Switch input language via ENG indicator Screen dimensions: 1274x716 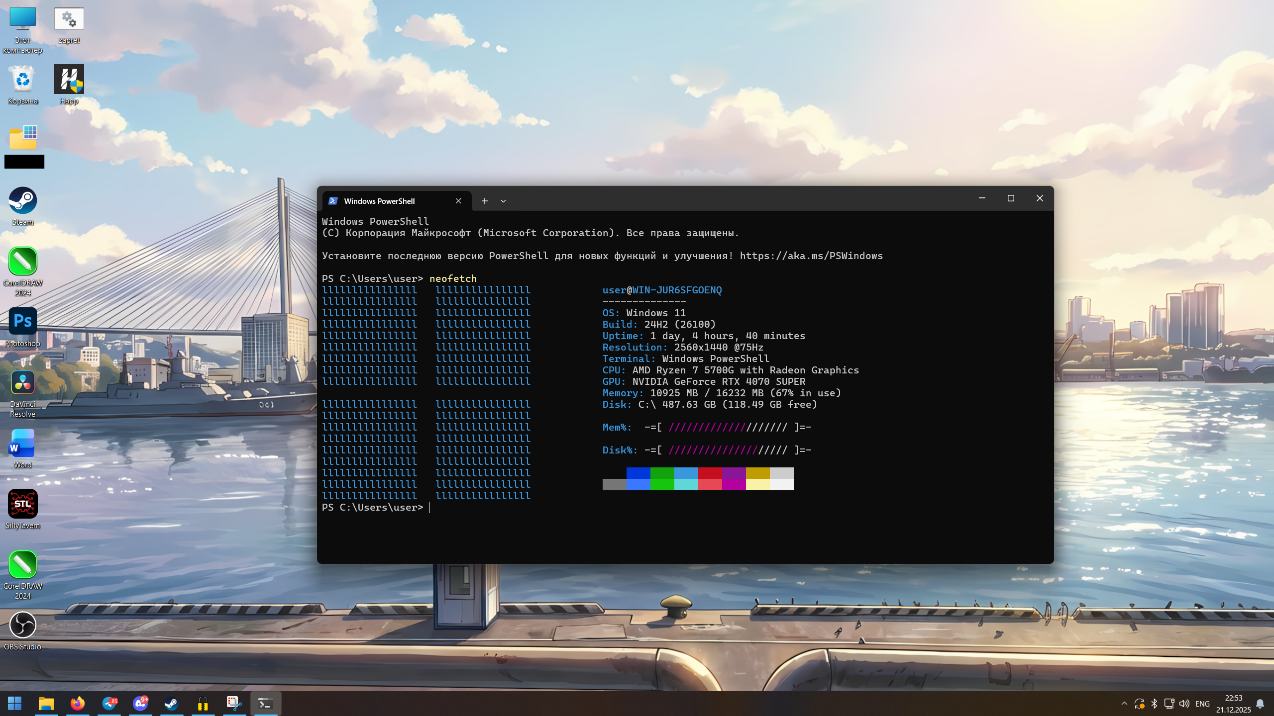(1202, 704)
